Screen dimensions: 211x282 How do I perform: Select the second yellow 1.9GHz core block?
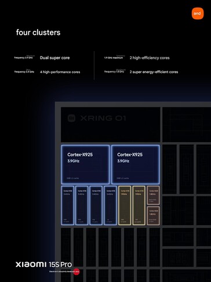point(139,205)
